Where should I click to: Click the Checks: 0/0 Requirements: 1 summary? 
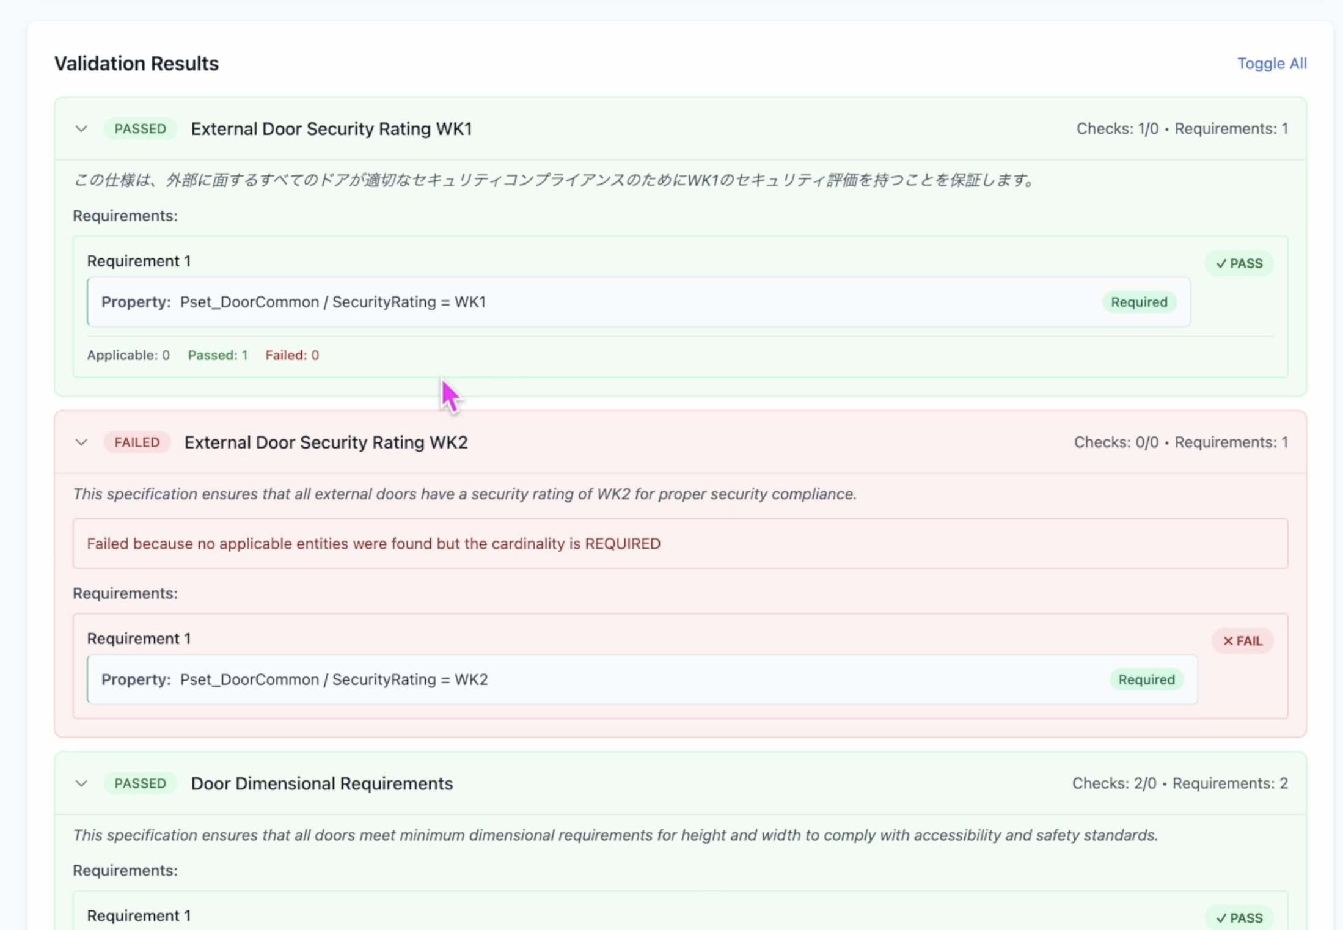tap(1180, 442)
